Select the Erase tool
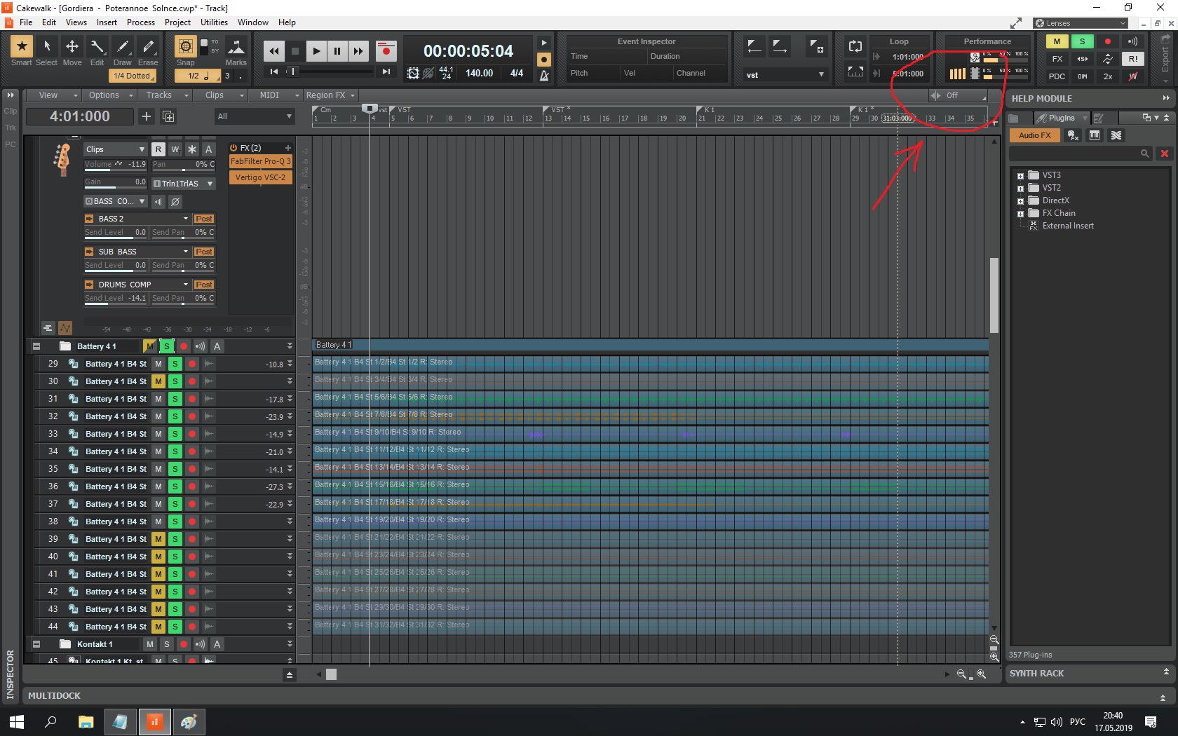 (x=148, y=48)
